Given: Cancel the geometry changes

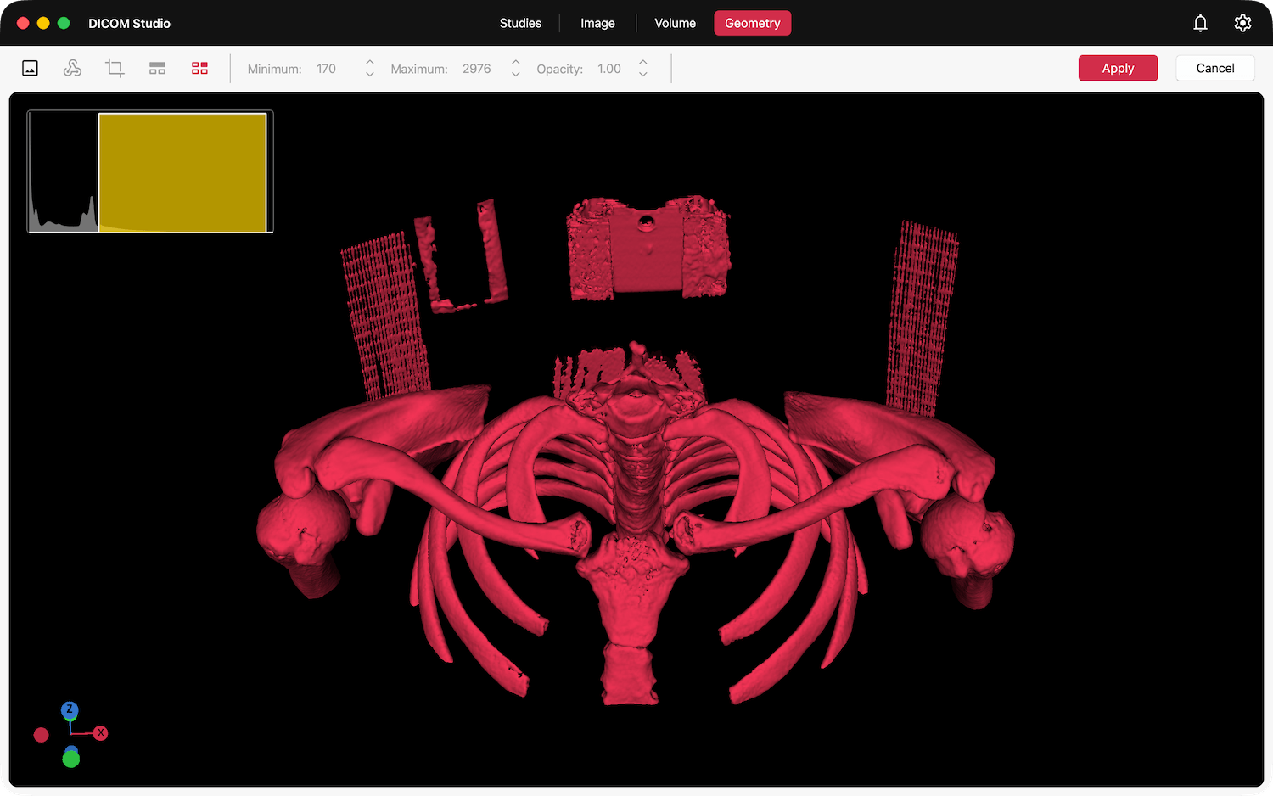Looking at the screenshot, I should [x=1215, y=68].
